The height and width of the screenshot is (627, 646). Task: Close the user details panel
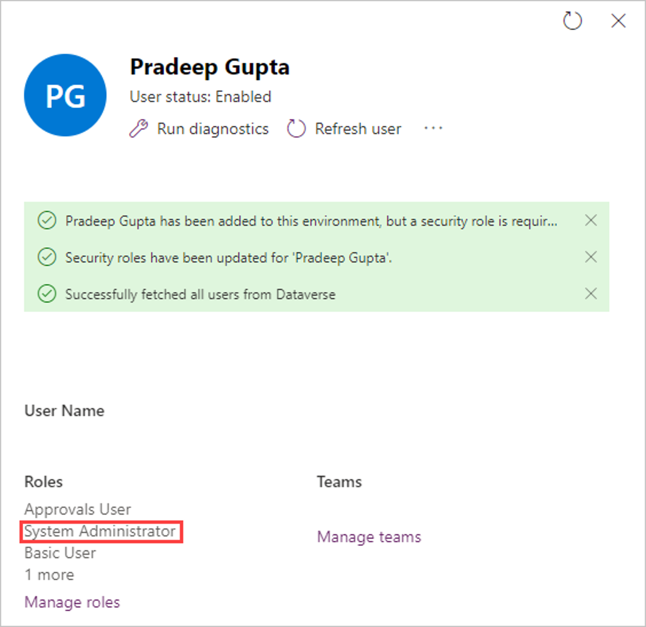[618, 21]
